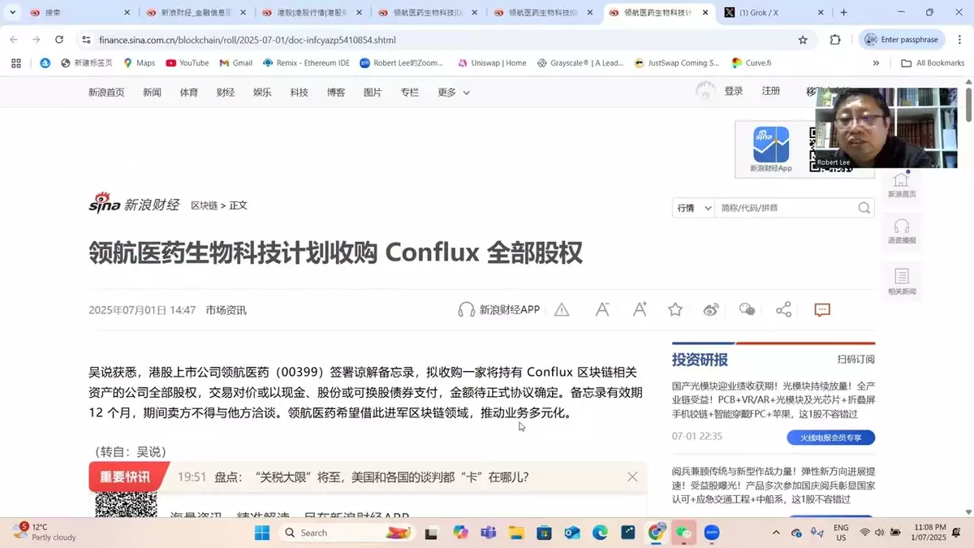Viewport: 974px width, 548px height.
Task: Click the 新浪首页 sidebar home icon
Action: coord(902,185)
